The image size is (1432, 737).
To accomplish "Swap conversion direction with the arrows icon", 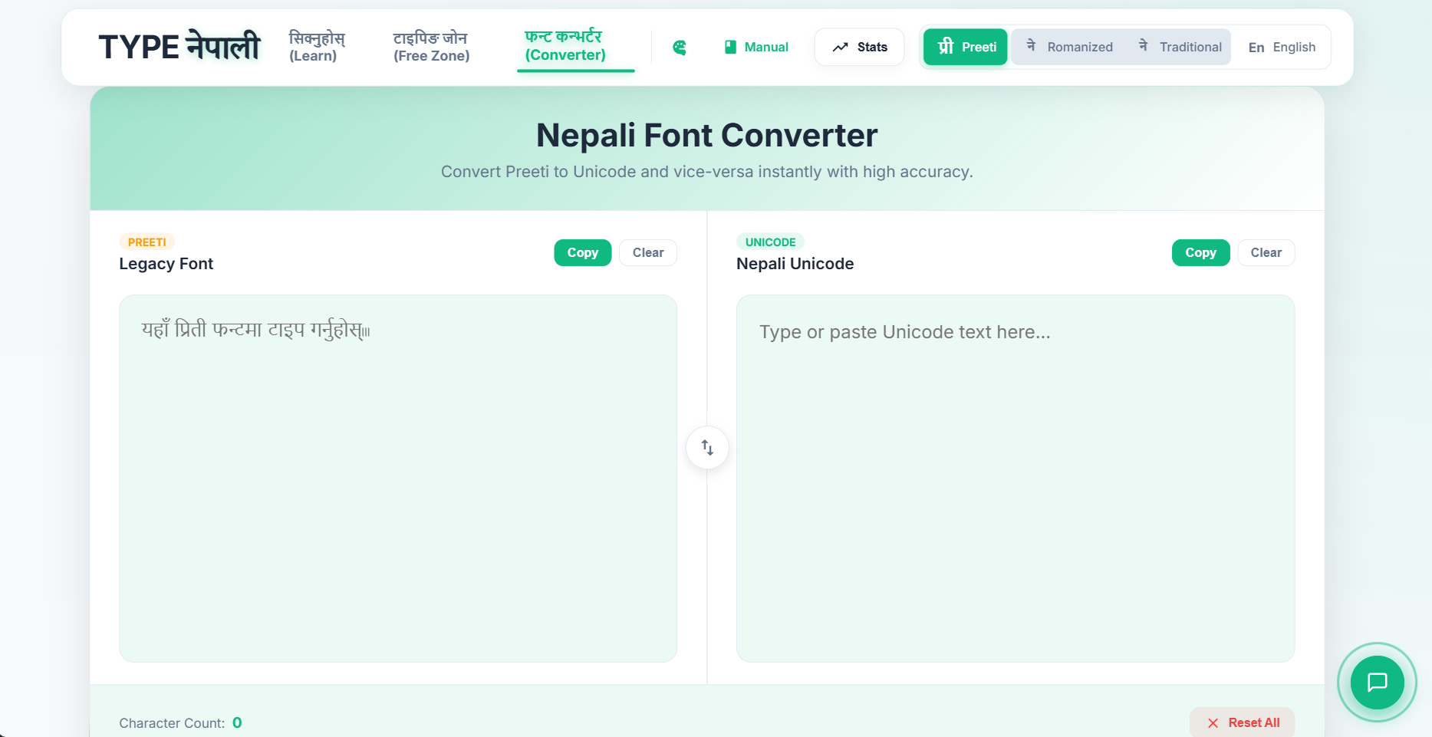I will [x=706, y=447].
